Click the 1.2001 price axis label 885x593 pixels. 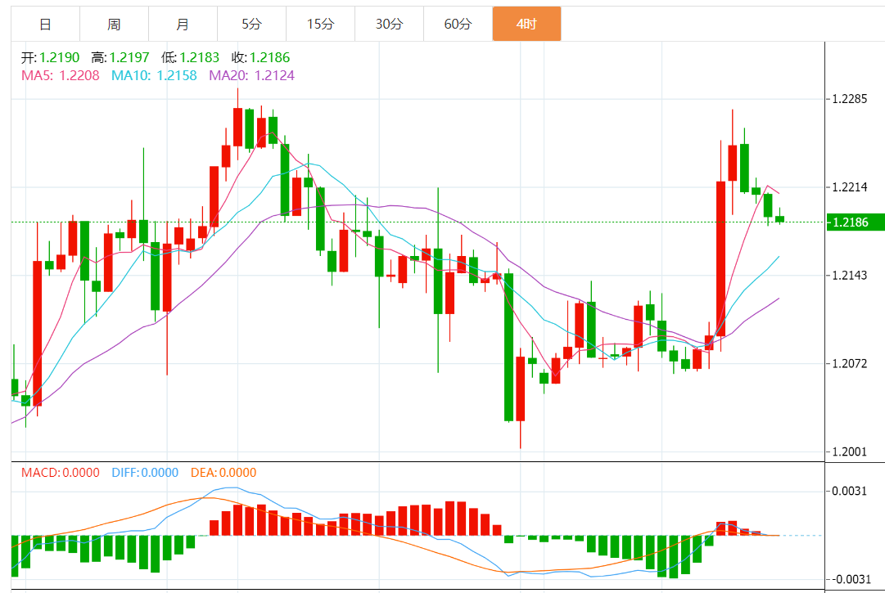click(x=850, y=452)
